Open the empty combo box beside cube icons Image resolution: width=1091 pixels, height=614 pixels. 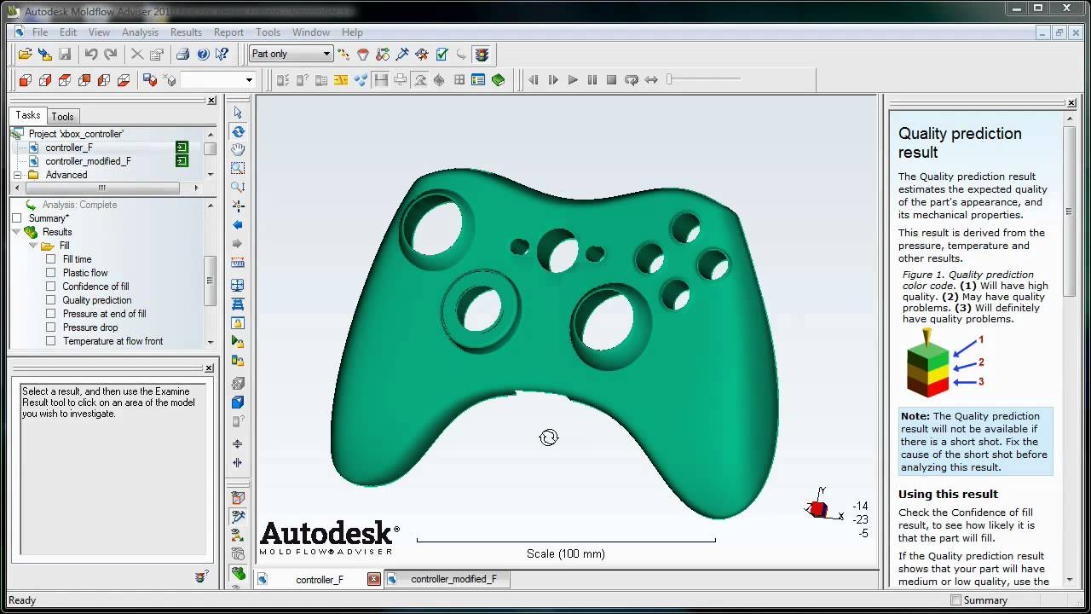point(218,80)
